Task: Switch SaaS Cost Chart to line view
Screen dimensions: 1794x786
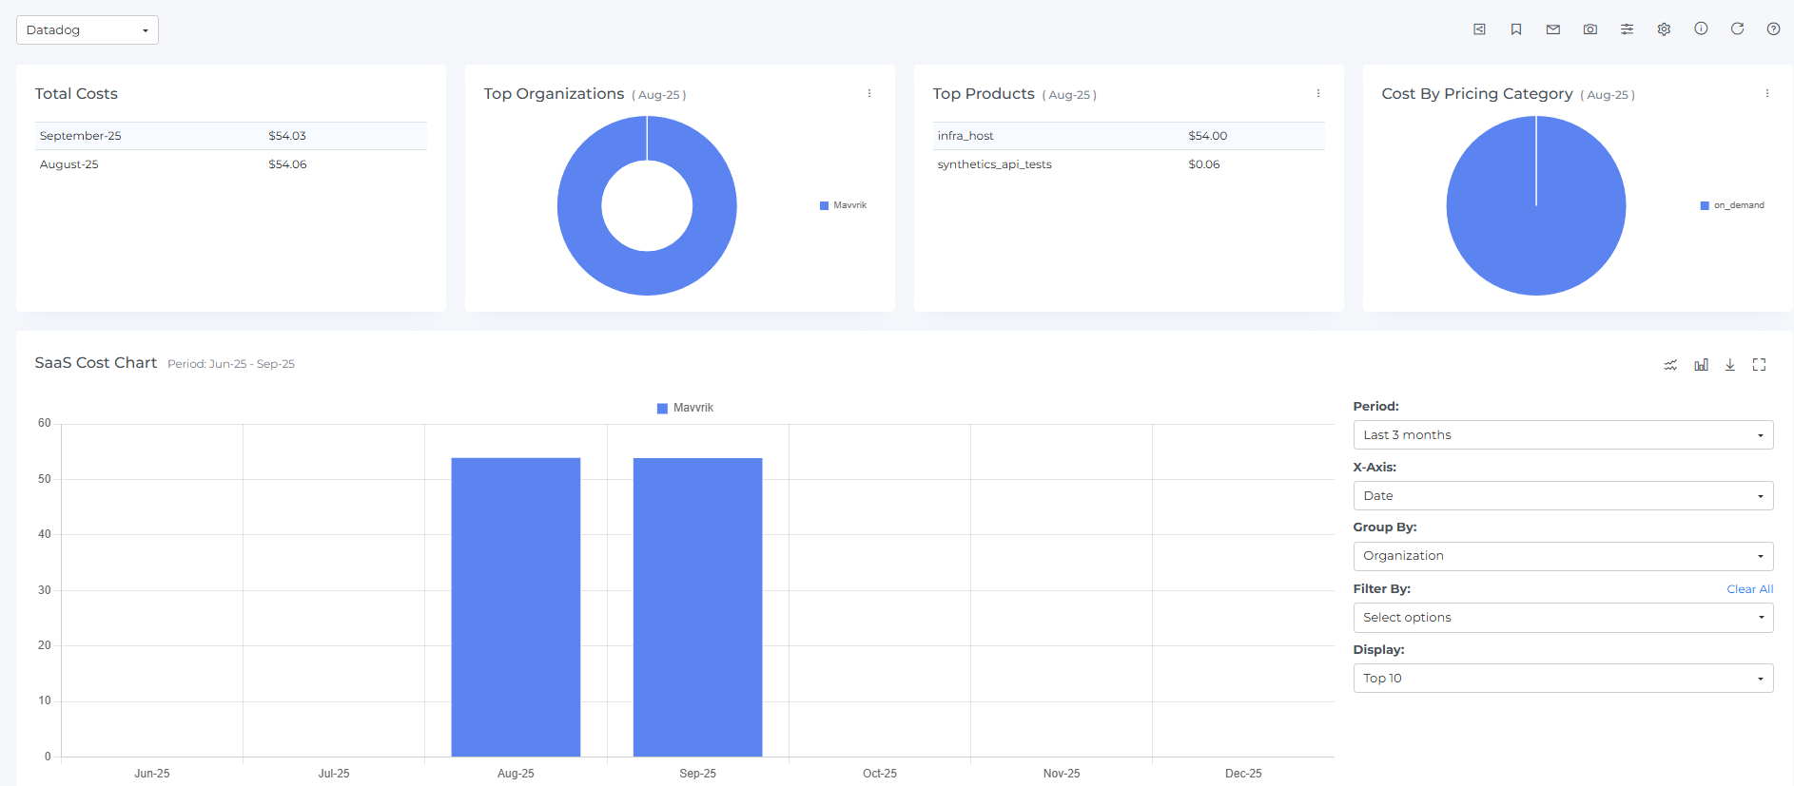Action: [1670, 365]
